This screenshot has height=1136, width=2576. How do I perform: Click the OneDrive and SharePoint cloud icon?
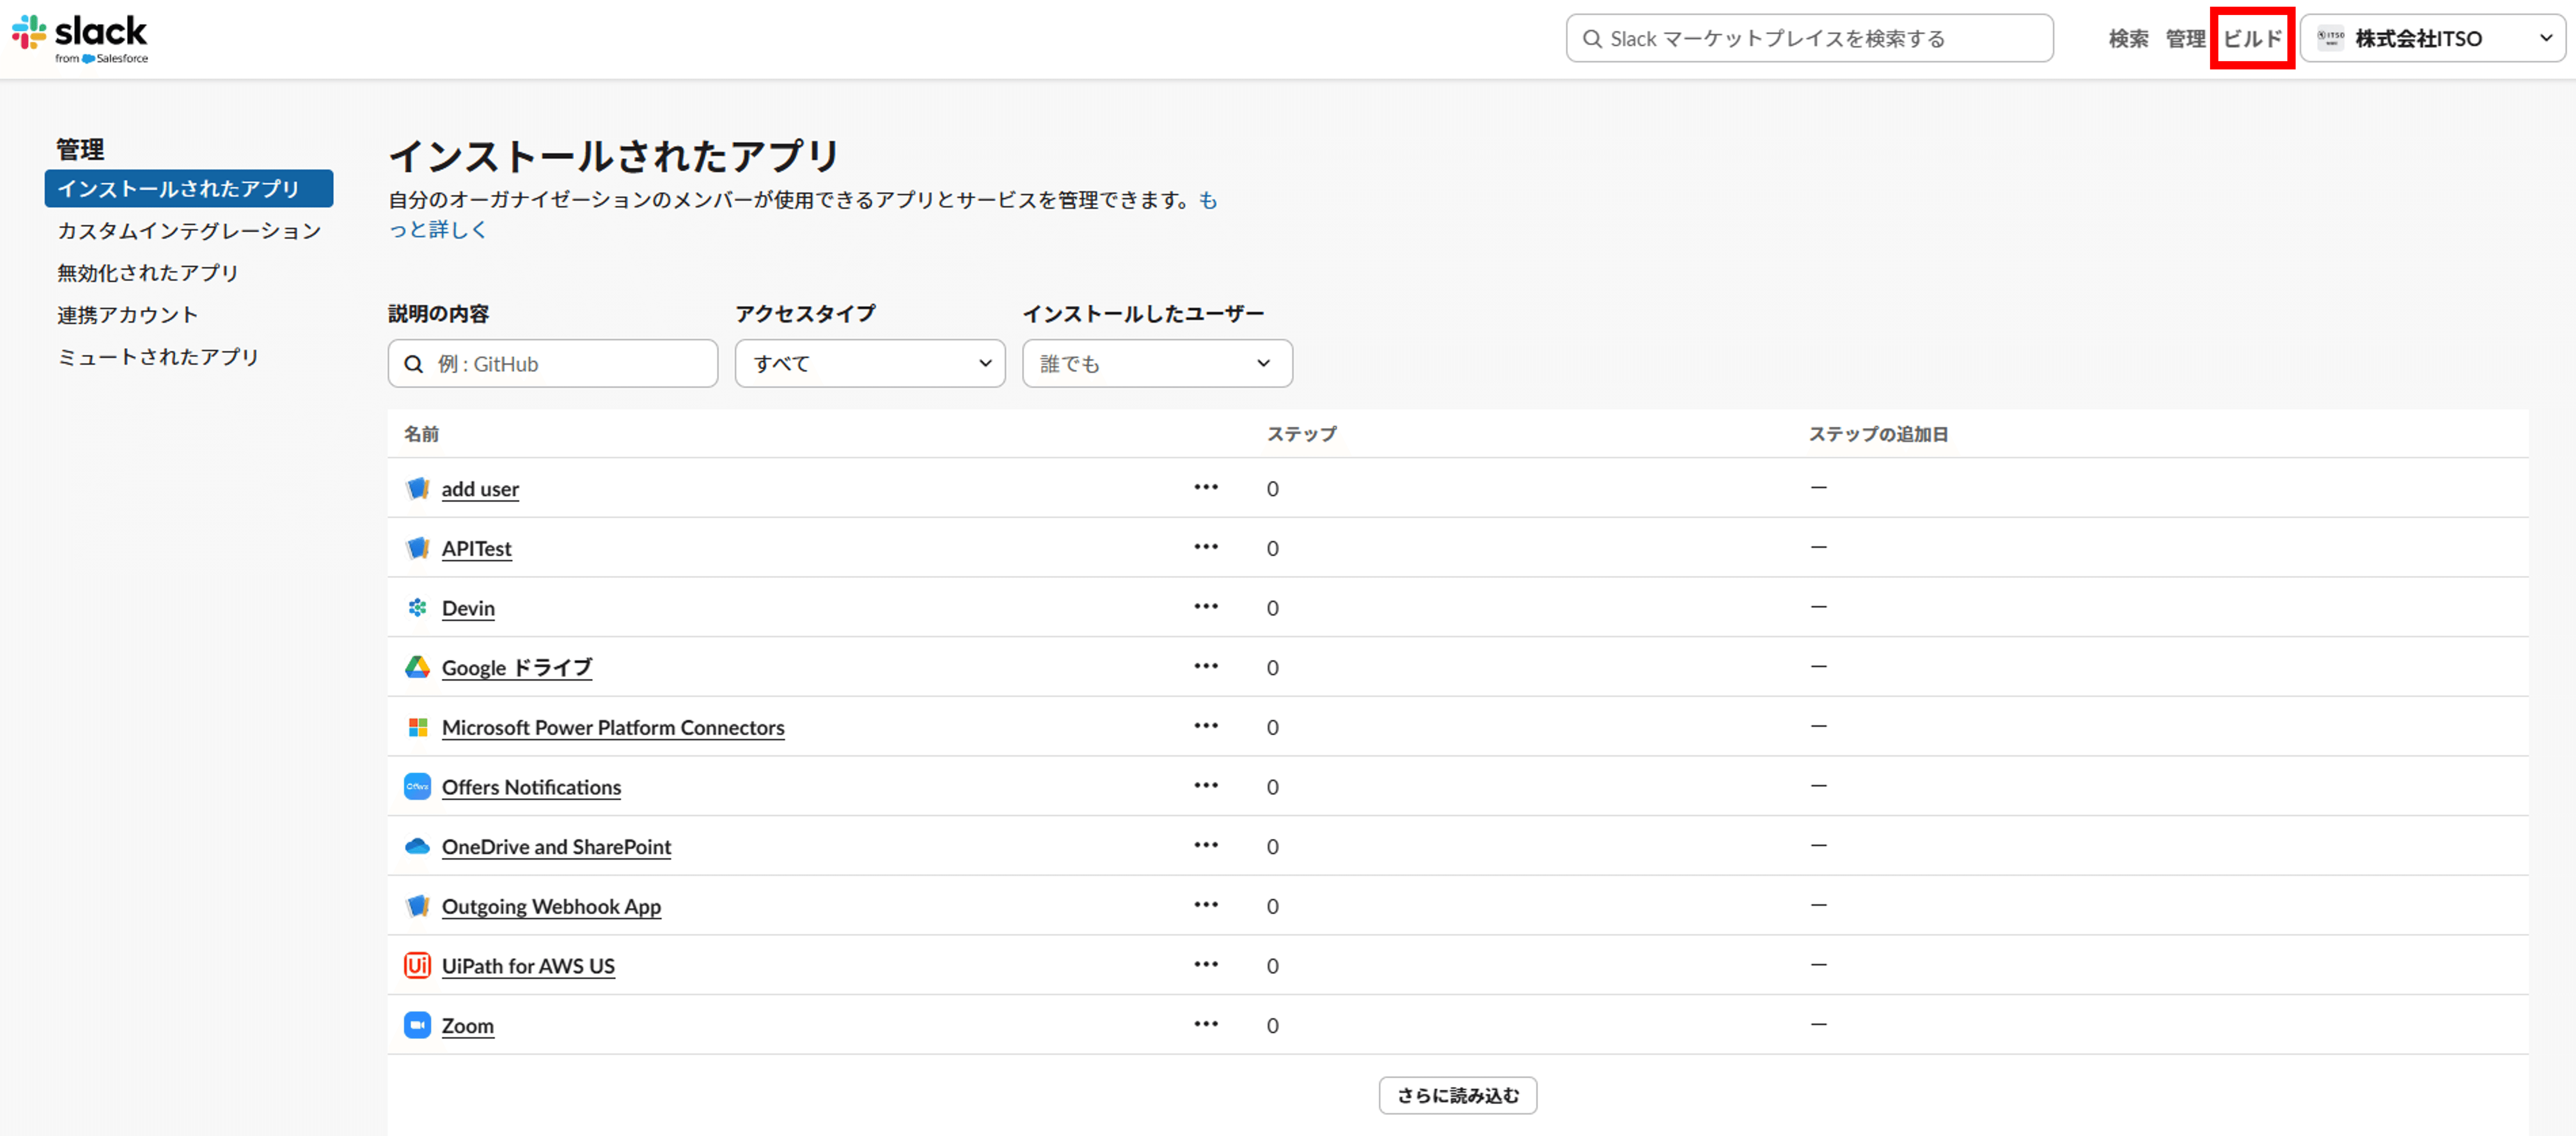pyautogui.click(x=417, y=846)
